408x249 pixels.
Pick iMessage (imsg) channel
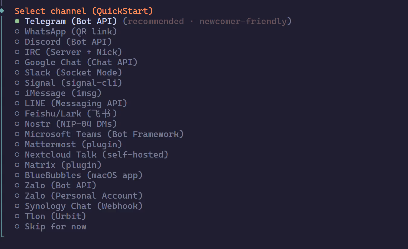(63, 93)
